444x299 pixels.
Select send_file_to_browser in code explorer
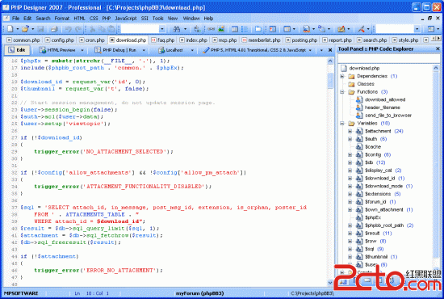coord(388,116)
